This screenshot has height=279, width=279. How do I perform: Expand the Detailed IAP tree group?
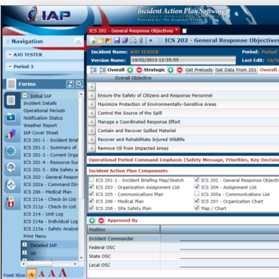pos(25,244)
